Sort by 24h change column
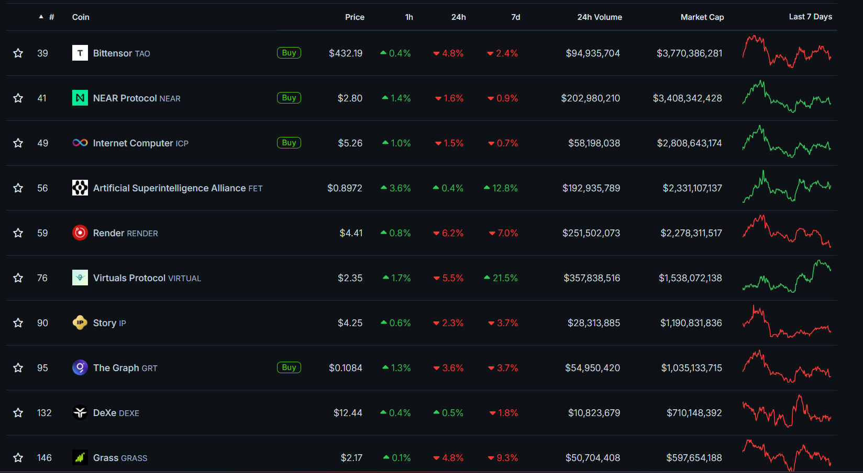The height and width of the screenshot is (473, 863). [459, 17]
